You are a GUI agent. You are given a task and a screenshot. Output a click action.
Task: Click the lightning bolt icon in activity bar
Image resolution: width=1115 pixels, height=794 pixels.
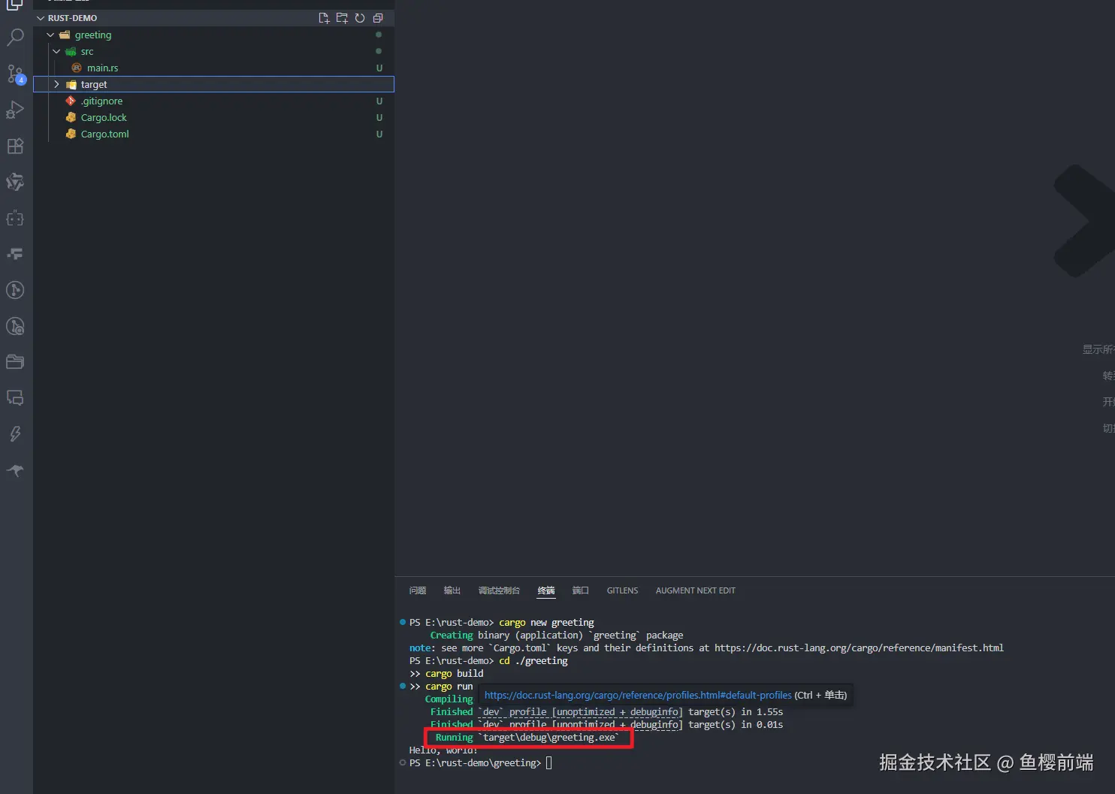point(15,434)
